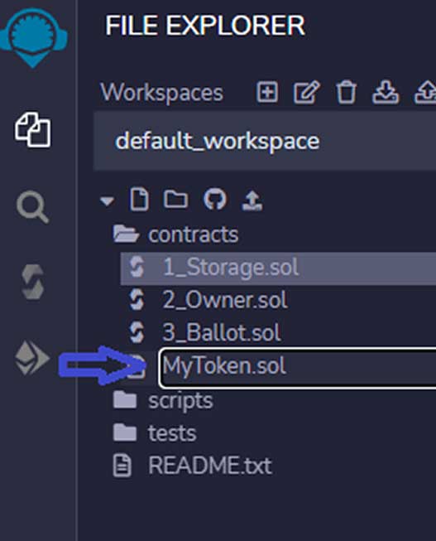Viewport: 436px width, 541px height.
Task: Create a new workspace with plus icon
Action: (267, 92)
